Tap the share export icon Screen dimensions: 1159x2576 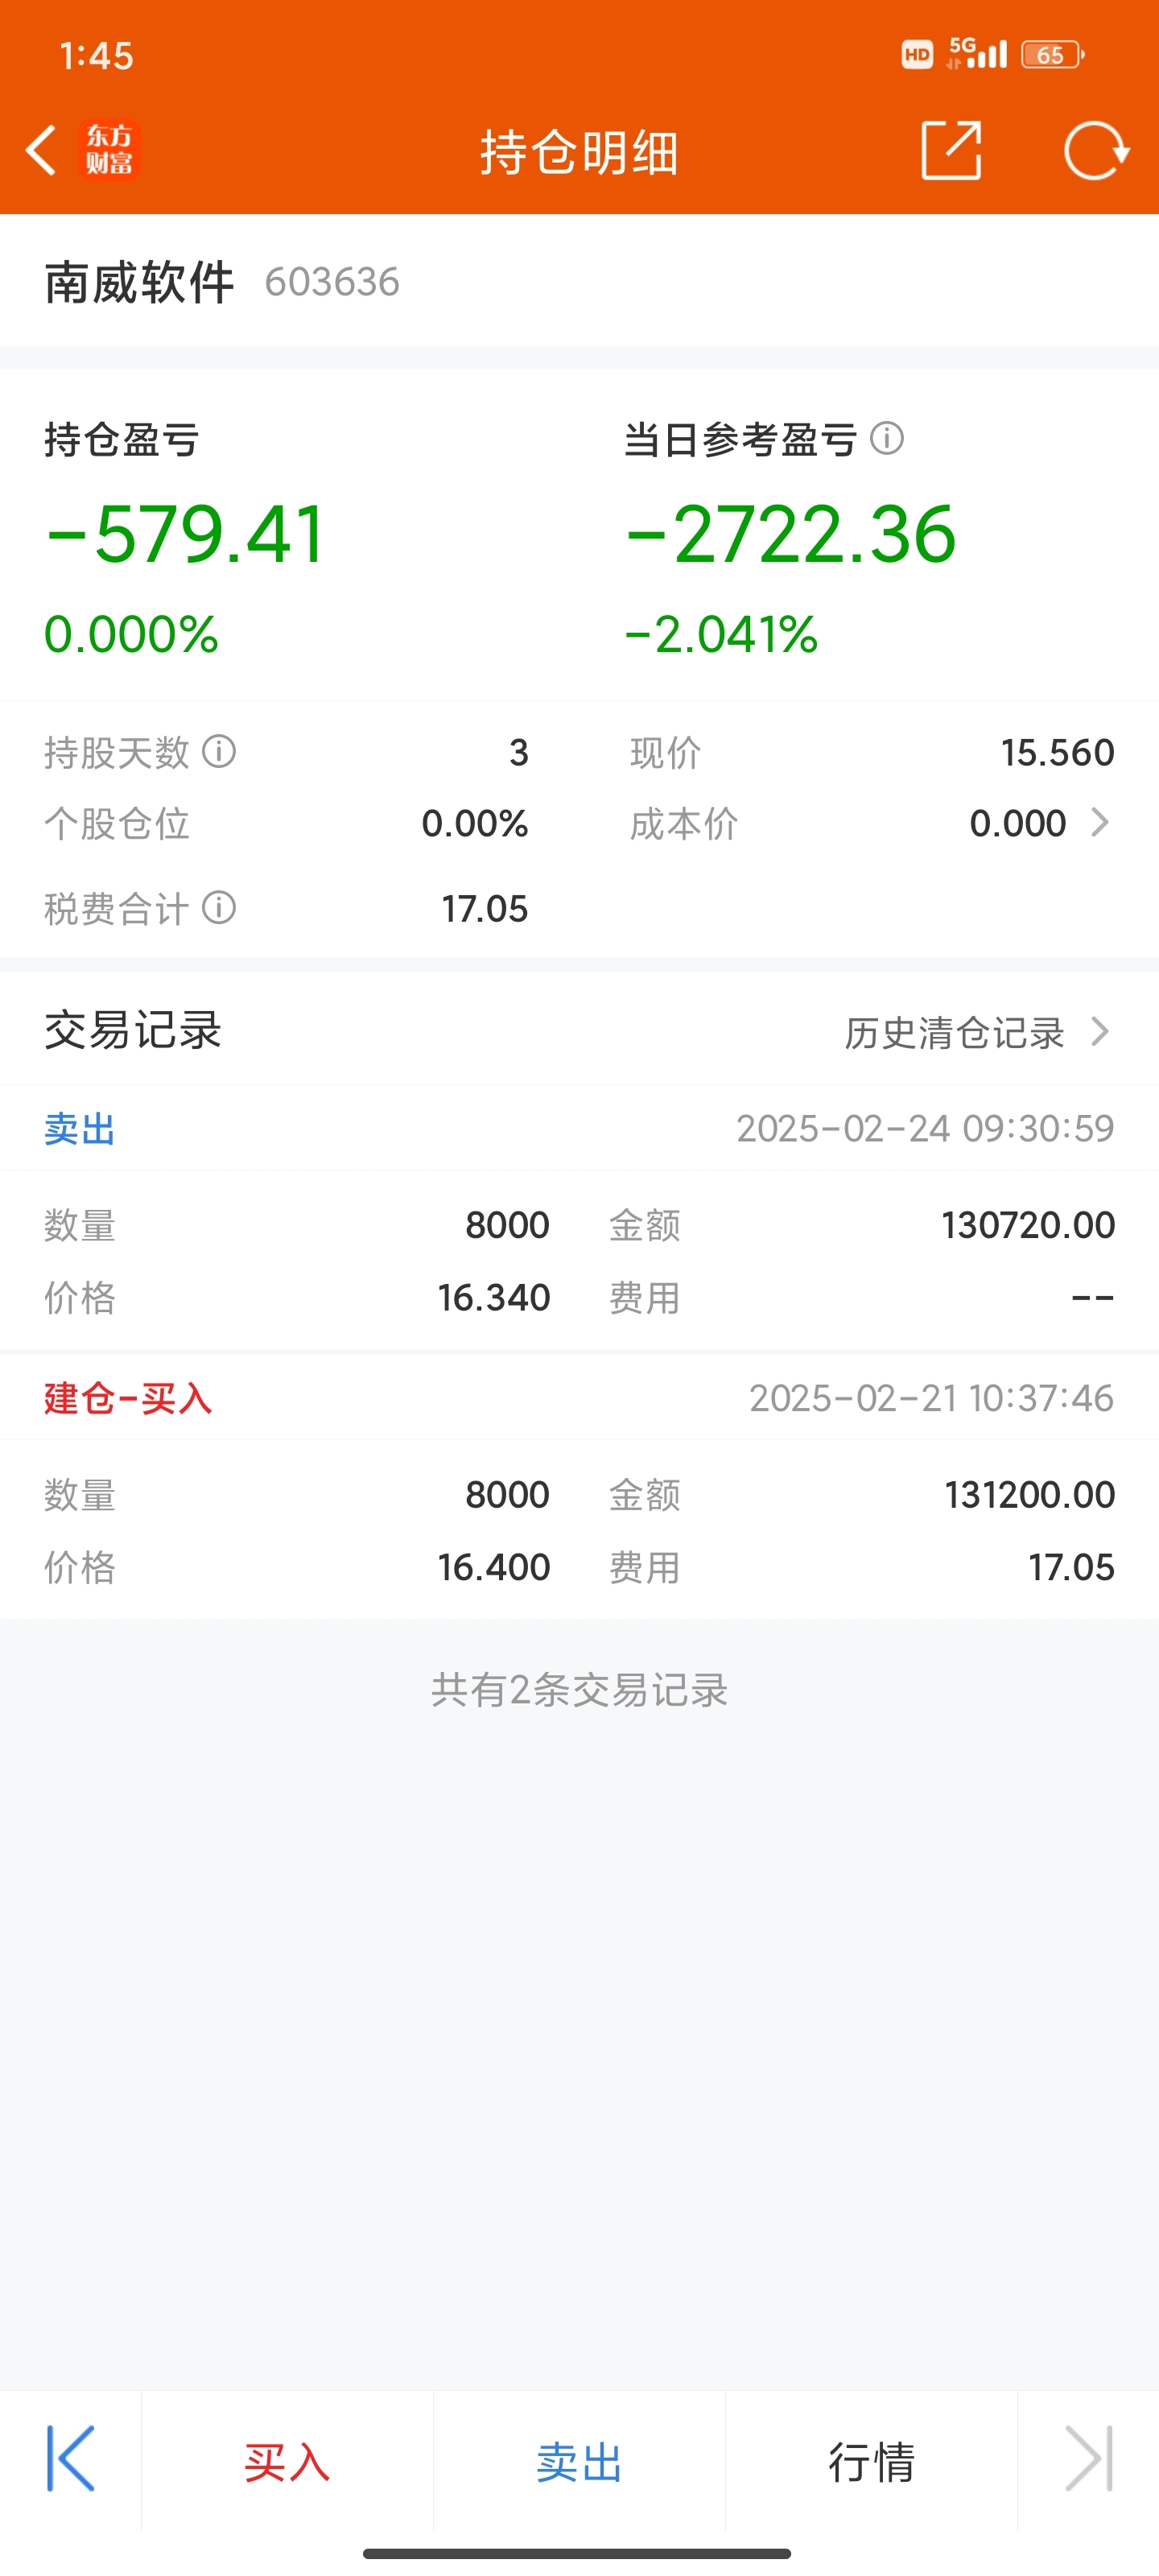(x=950, y=151)
